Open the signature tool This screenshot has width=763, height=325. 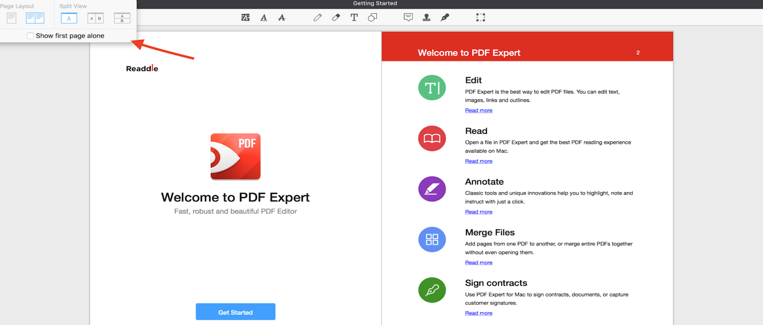(x=445, y=18)
